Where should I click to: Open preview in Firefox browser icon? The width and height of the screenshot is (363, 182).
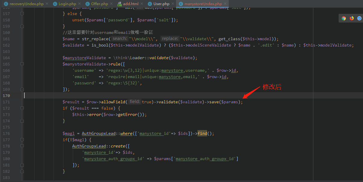(x=352, y=18)
